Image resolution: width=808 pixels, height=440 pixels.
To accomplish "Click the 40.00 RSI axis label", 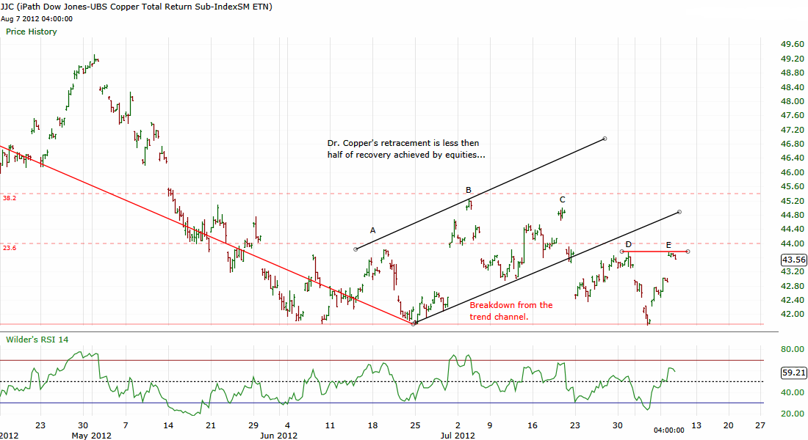I will 793,392.
